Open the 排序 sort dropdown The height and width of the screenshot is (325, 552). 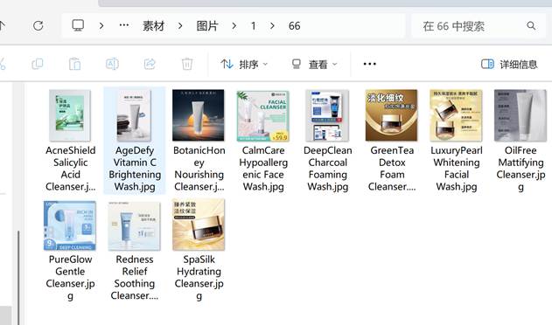click(244, 64)
